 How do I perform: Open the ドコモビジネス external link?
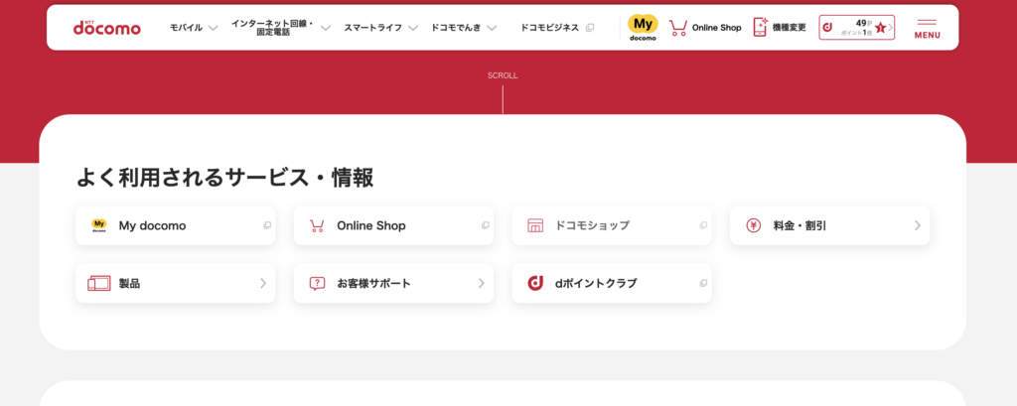(x=556, y=28)
